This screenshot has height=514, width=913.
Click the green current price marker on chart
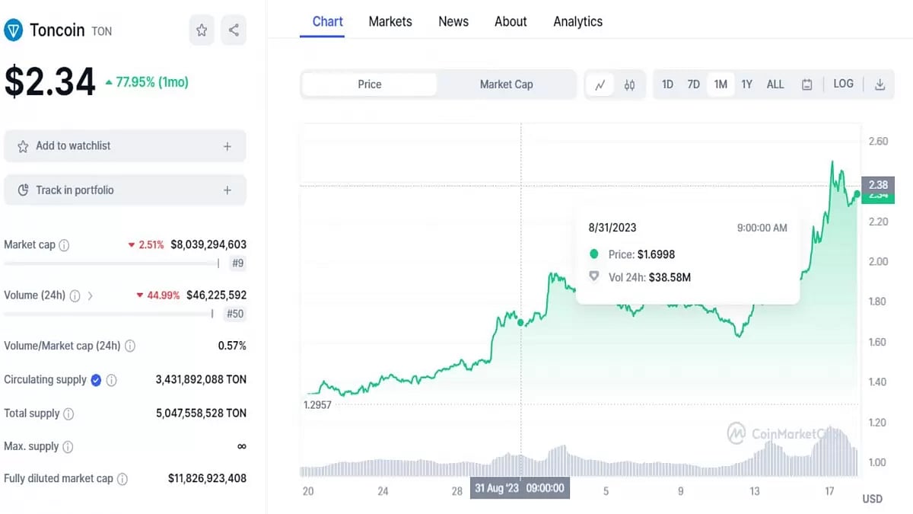857,194
